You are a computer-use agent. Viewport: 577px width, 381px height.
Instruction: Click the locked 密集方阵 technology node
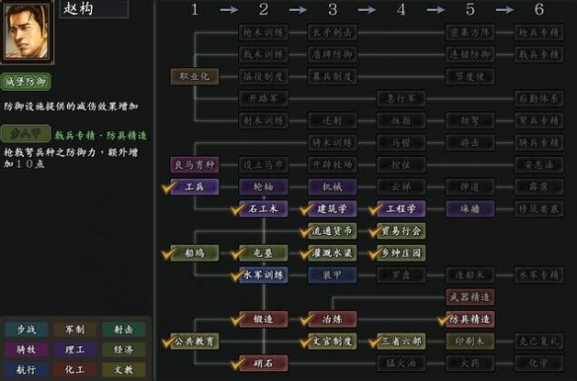tap(470, 33)
